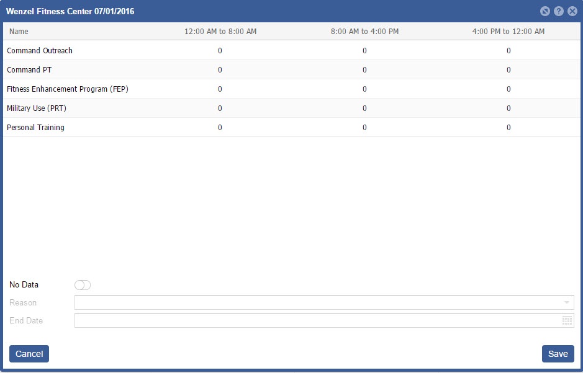Click the help question mark icon

(559, 11)
